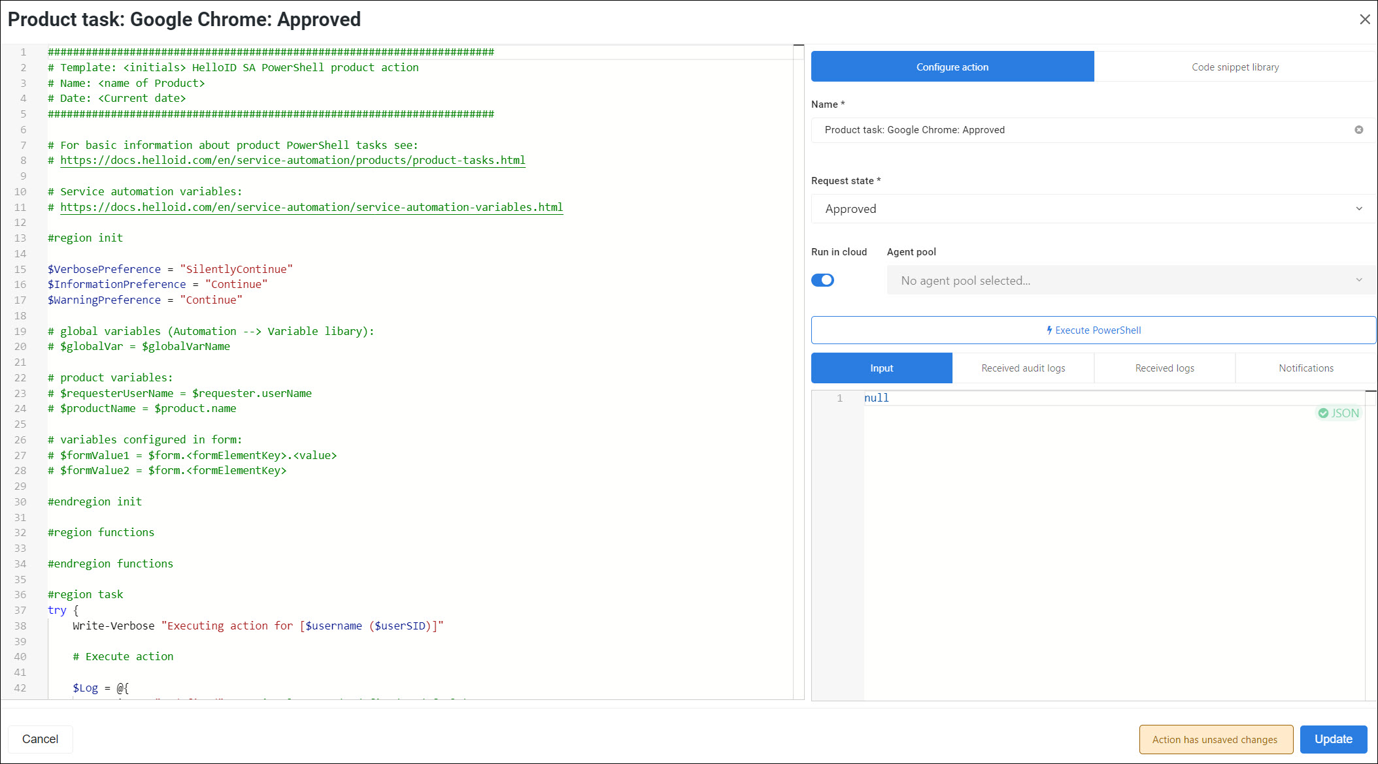Click the # $formValue1 comment line
This screenshot has width=1378, height=764.
point(192,456)
